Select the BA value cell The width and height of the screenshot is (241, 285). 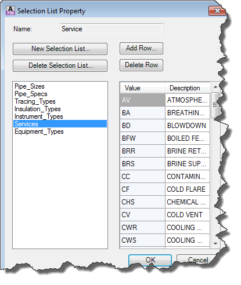click(142, 113)
